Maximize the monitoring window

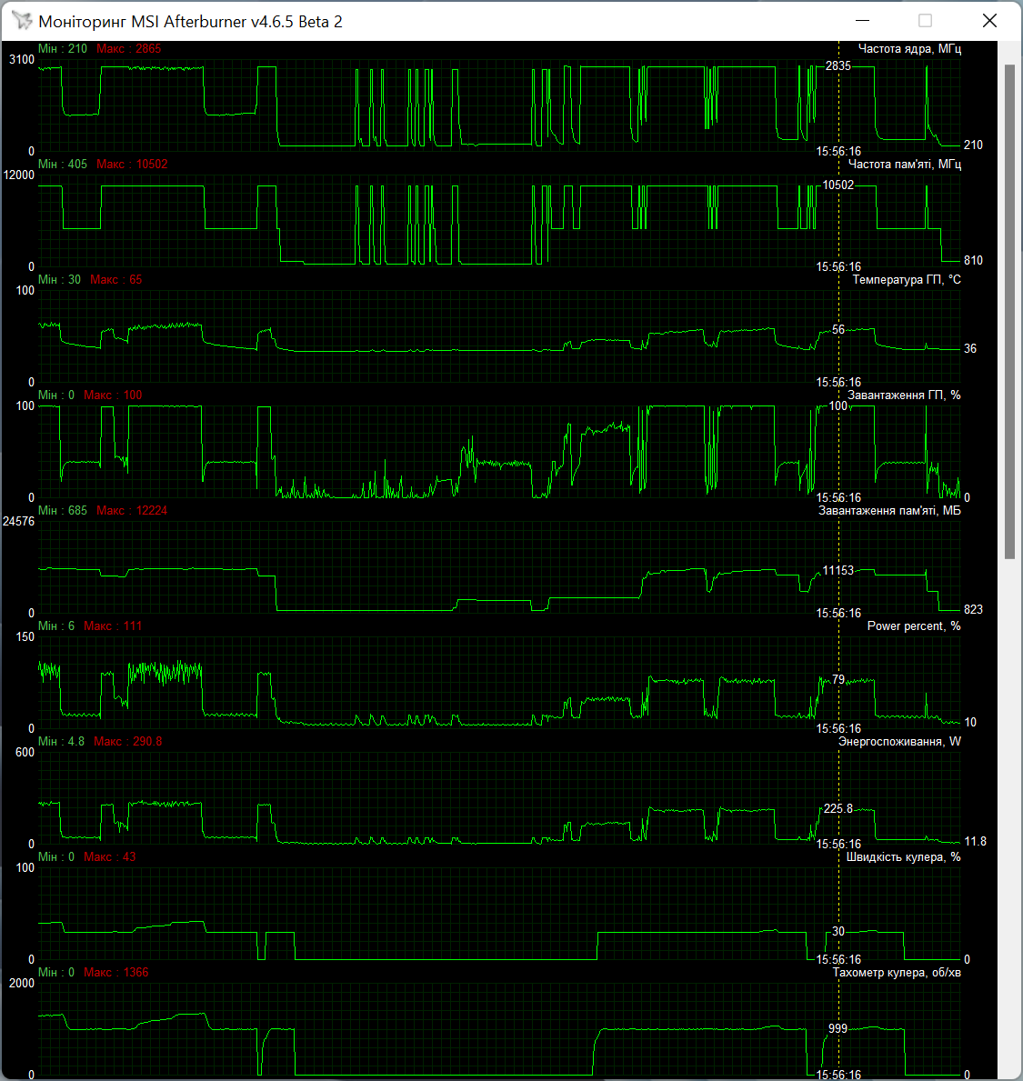[925, 21]
